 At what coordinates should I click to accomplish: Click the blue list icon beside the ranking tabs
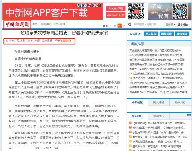[x=189, y=115]
